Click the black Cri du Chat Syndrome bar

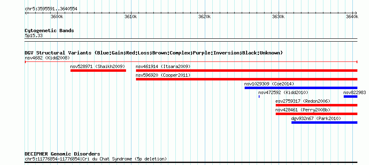pos(191,162)
